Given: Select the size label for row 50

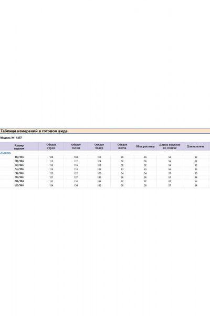Looking at the screenshot, I should tap(19, 161).
